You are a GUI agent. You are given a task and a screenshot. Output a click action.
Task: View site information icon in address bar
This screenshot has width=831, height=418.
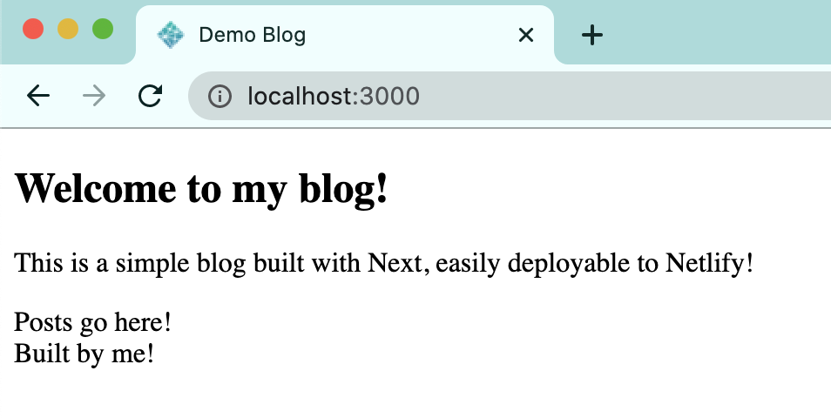point(220,96)
